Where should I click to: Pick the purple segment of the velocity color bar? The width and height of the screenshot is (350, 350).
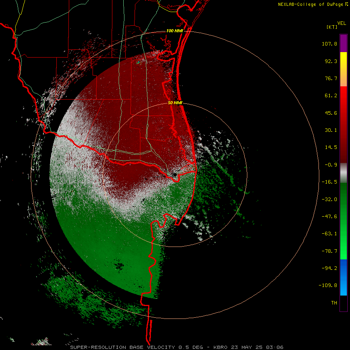pos(343,44)
